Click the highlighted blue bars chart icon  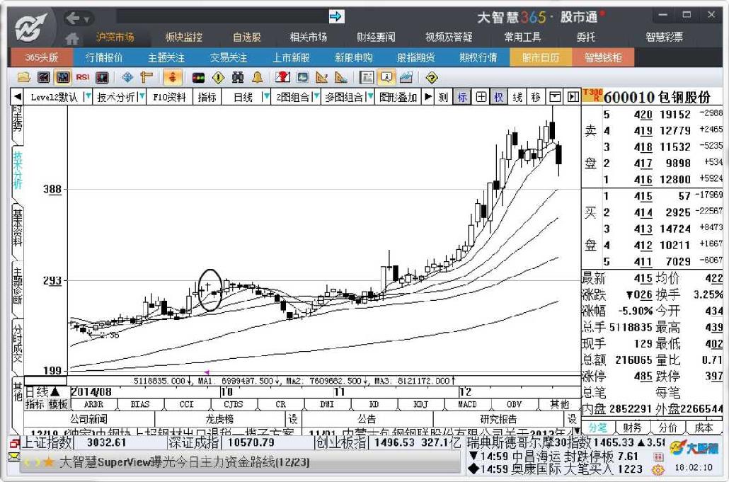click(62, 77)
